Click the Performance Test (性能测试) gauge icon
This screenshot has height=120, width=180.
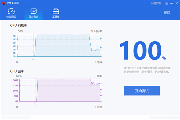(11, 11)
